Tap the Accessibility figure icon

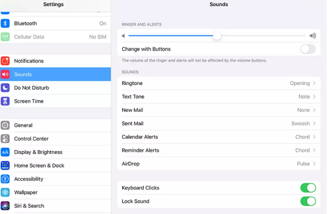click(5, 179)
